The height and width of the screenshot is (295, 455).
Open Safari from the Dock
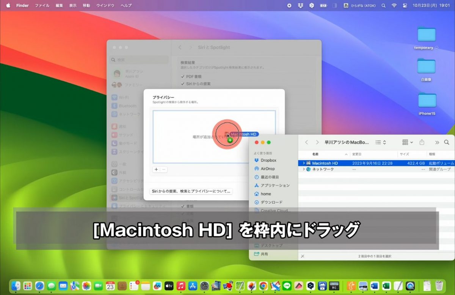tap(39, 286)
